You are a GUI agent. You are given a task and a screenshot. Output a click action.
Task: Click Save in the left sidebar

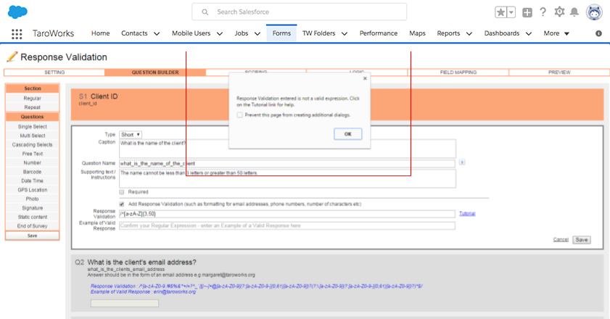coord(33,236)
